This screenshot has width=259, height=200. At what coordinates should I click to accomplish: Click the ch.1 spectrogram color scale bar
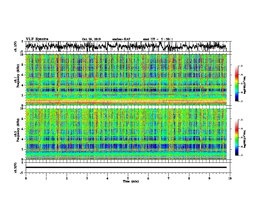click(236, 84)
